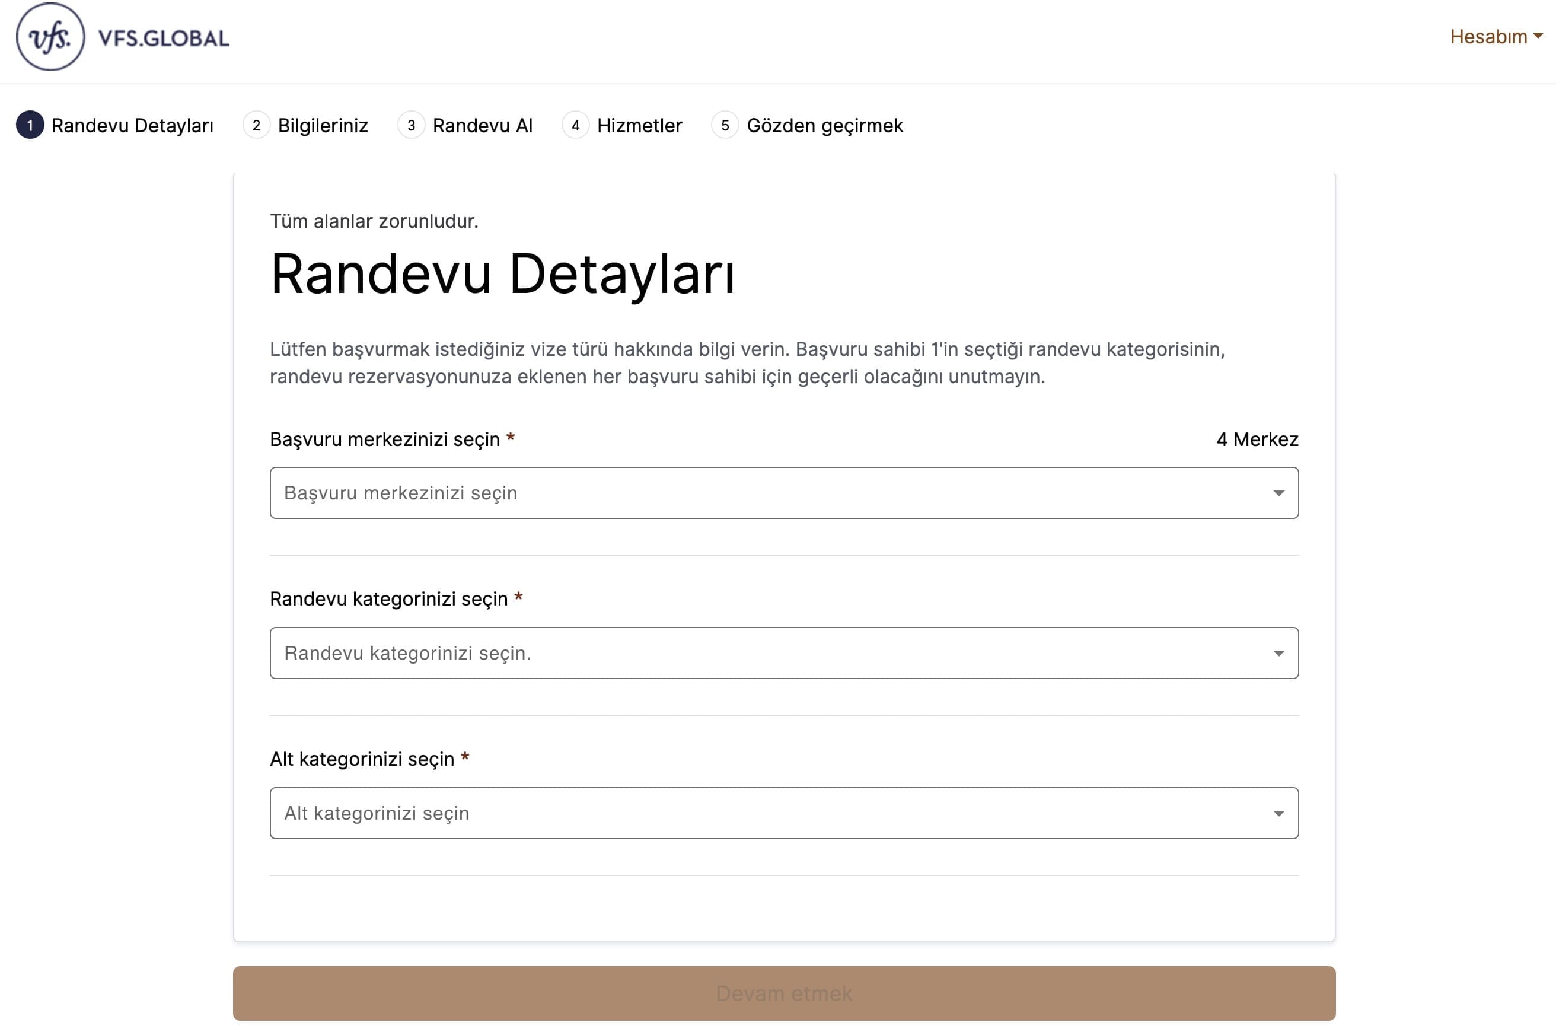
Task: Open the Hesabım dropdown arrow
Action: tap(1539, 37)
